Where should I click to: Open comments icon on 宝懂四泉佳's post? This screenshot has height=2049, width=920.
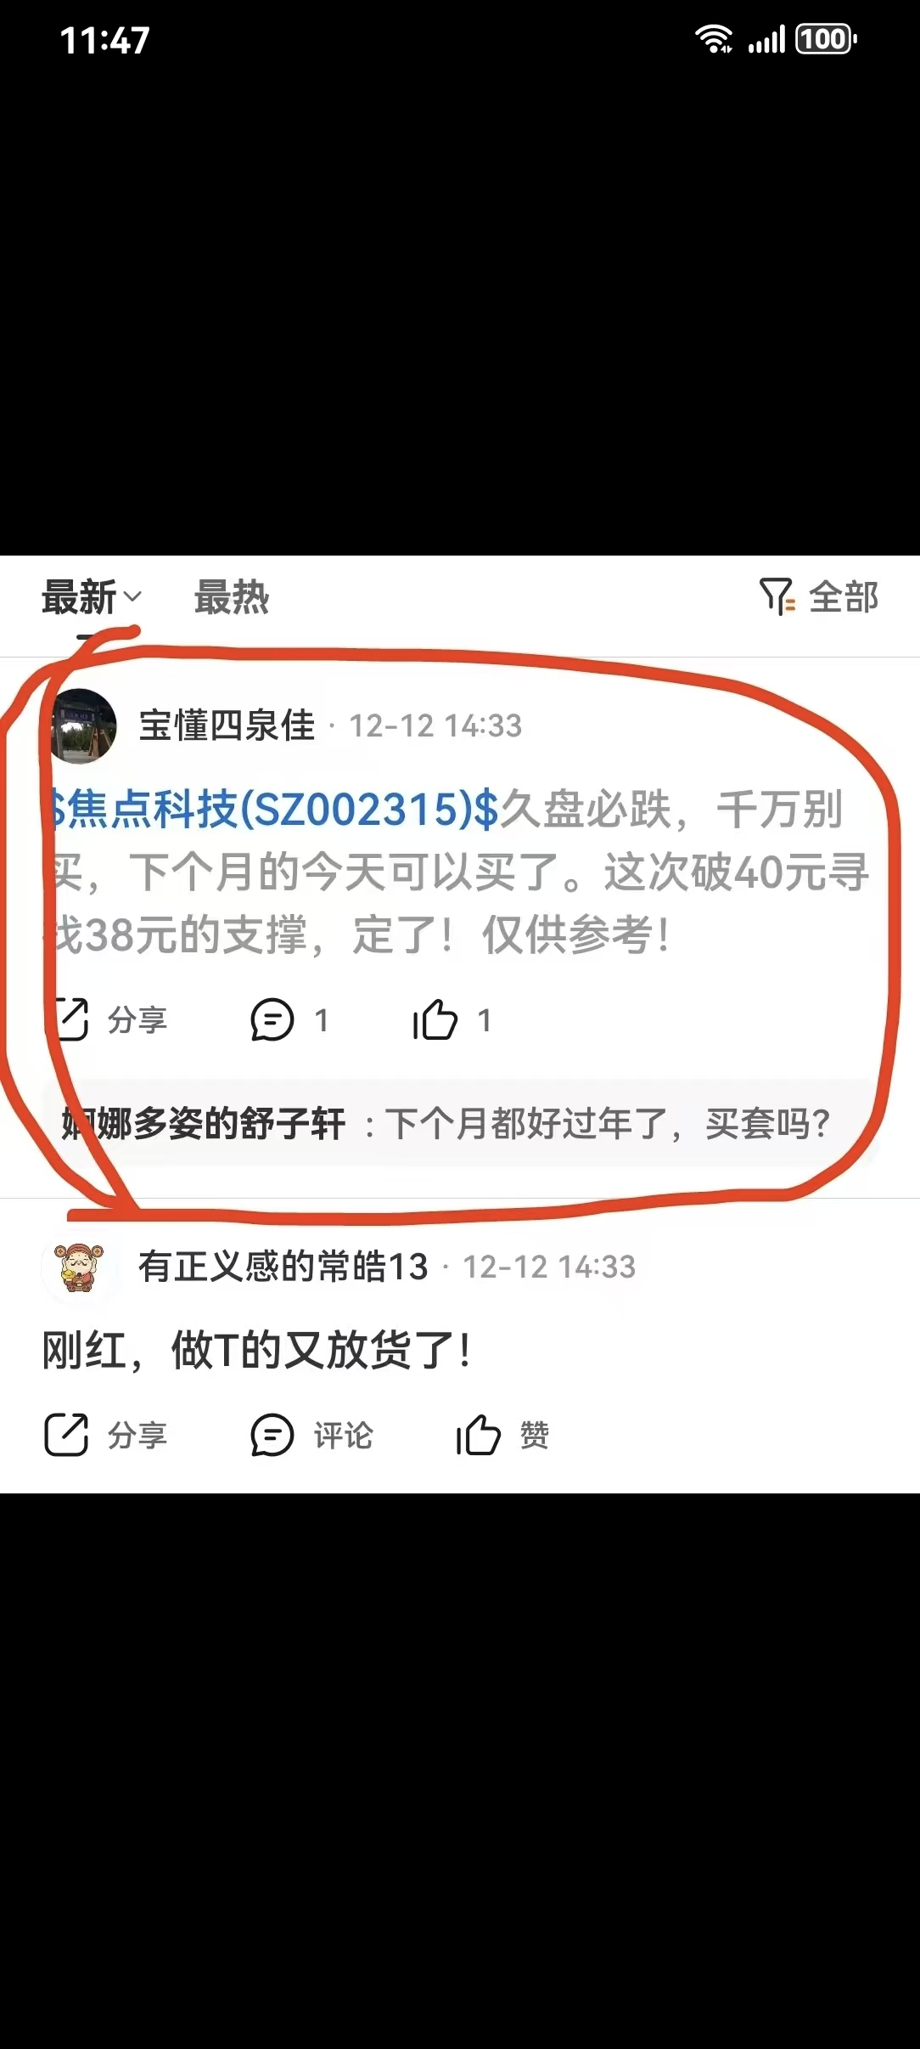pos(272,1020)
